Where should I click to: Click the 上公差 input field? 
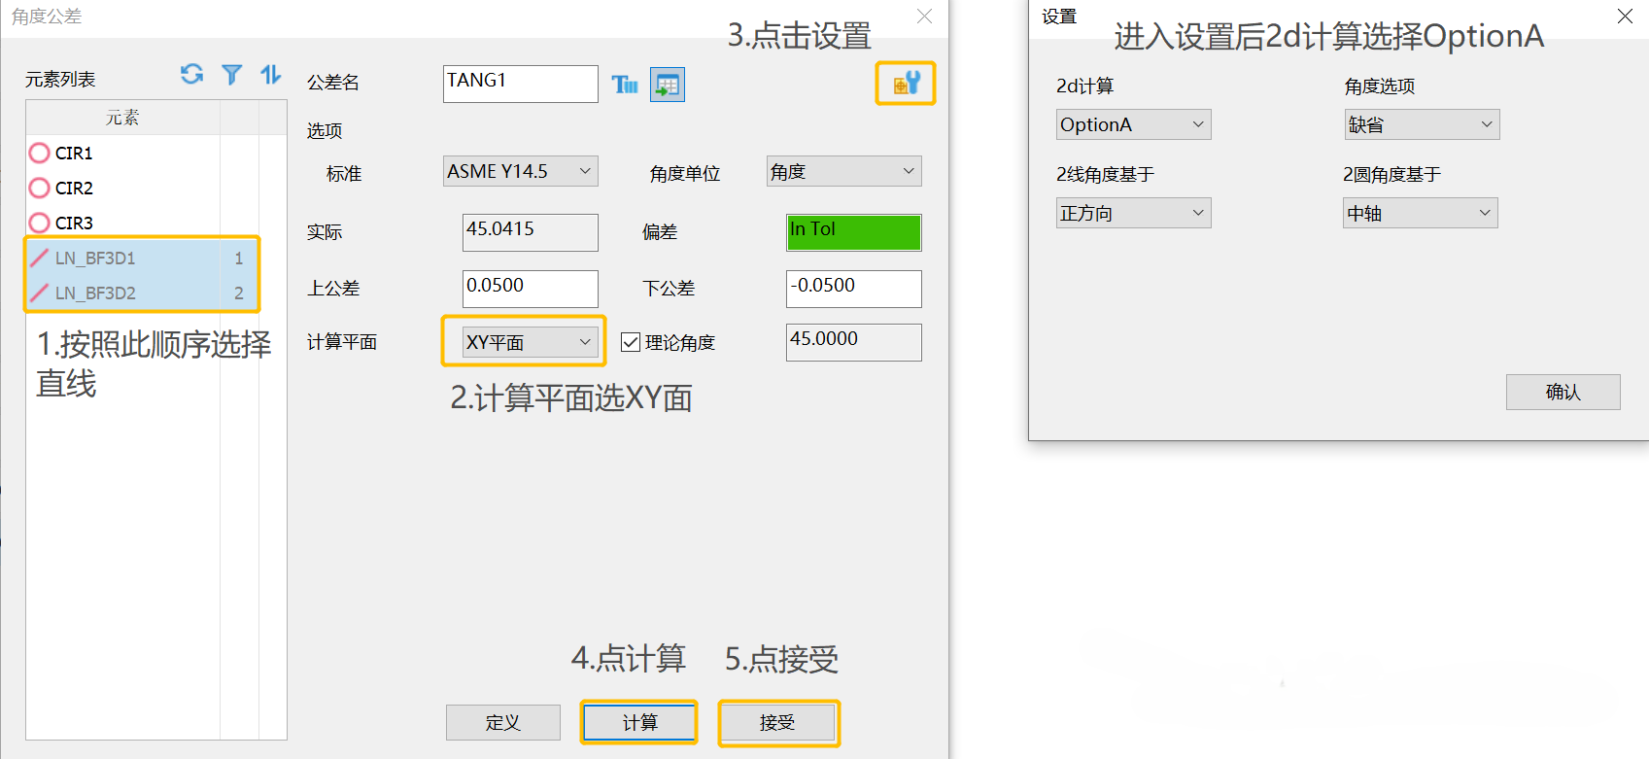point(530,289)
